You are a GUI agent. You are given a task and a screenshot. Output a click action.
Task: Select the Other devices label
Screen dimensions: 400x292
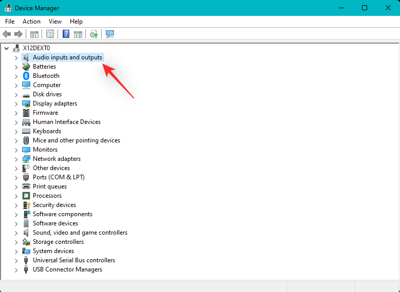[x=51, y=168]
